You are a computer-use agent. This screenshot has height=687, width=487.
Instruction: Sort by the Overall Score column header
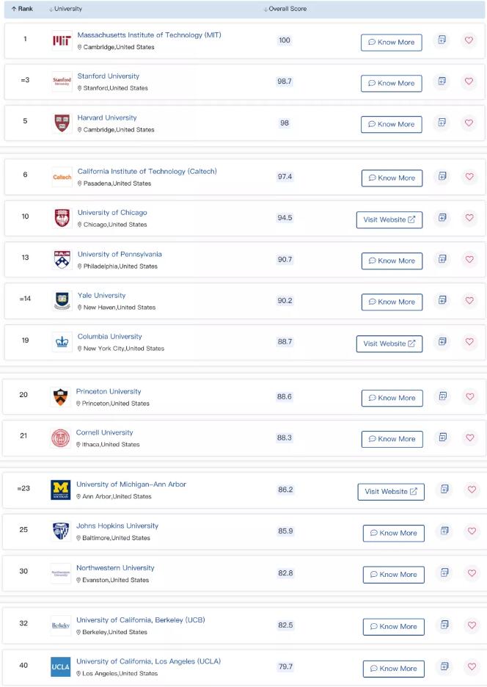(x=285, y=9)
